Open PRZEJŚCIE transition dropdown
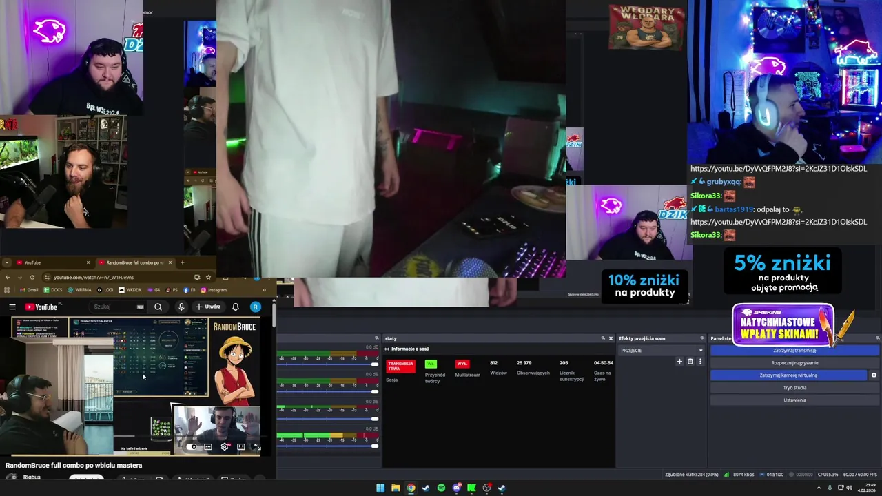 (x=661, y=350)
